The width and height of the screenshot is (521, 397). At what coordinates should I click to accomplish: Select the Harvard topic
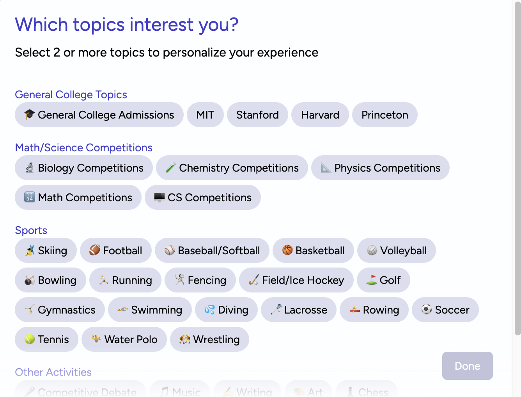click(x=320, y=115)
